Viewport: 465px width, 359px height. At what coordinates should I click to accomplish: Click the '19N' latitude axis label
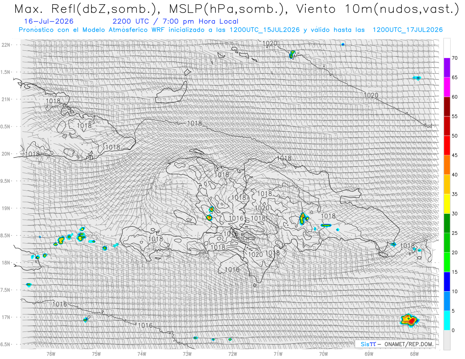coord(7,208)
